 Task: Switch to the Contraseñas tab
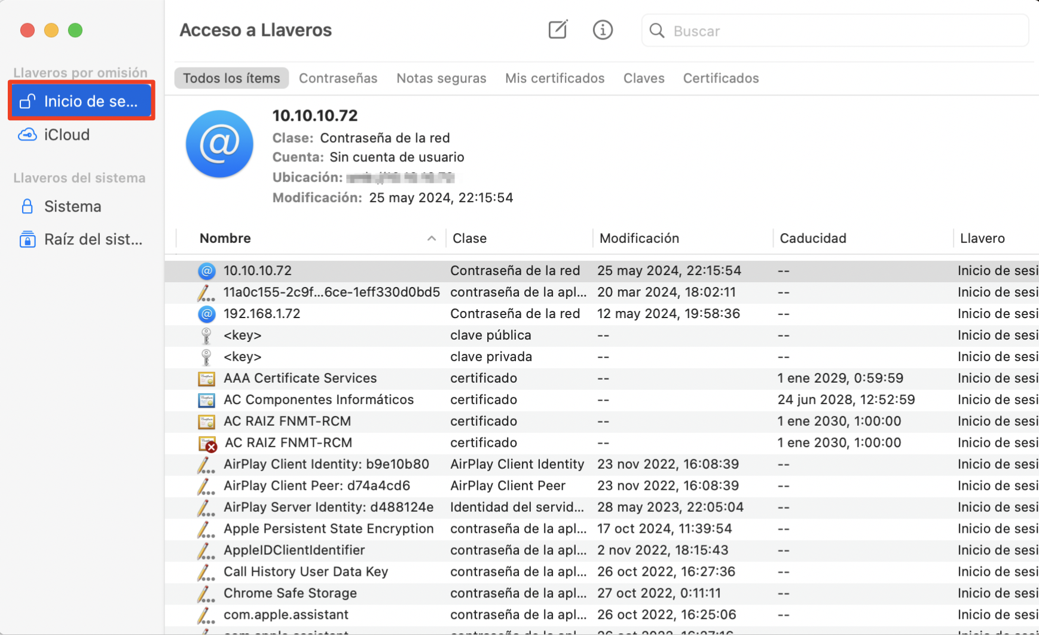click(338, 78)
